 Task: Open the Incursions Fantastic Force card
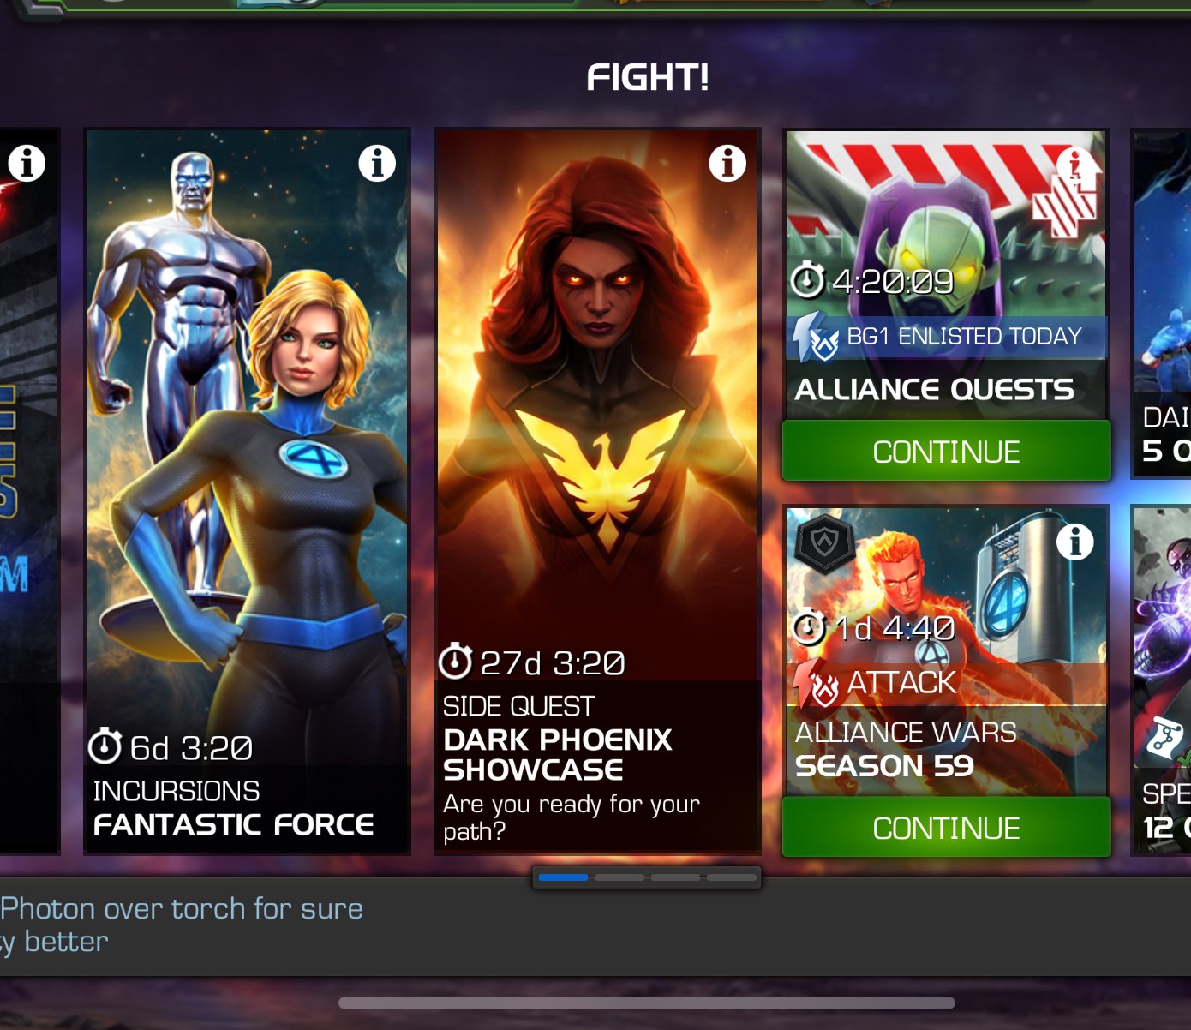tap(247, 491)
